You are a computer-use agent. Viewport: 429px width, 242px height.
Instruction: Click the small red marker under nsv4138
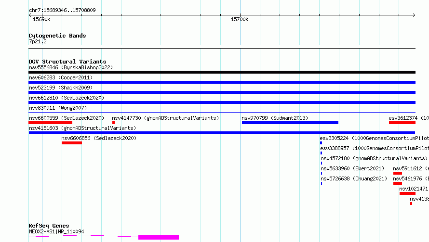[411, 204]
